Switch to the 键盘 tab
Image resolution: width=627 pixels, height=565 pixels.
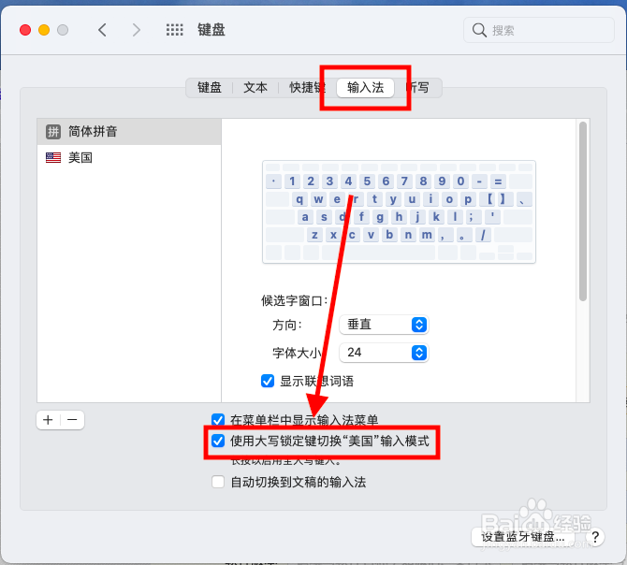(x=210, y=88)
